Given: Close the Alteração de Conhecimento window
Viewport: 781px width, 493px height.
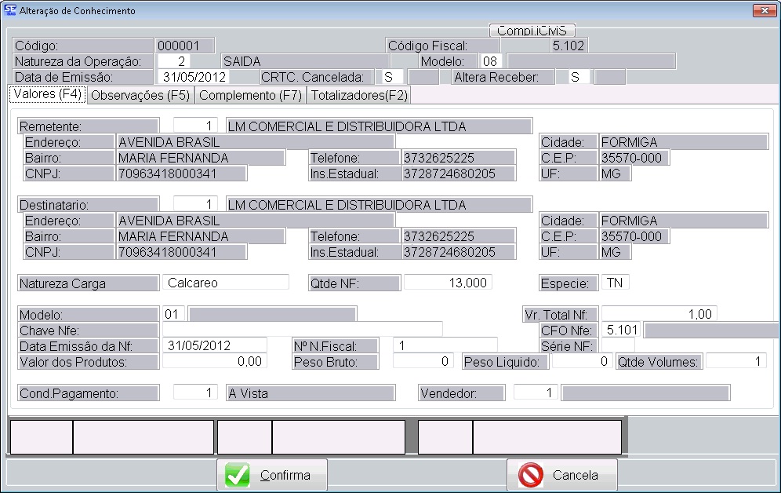Looking at the screenshot, I should [763, 11].
